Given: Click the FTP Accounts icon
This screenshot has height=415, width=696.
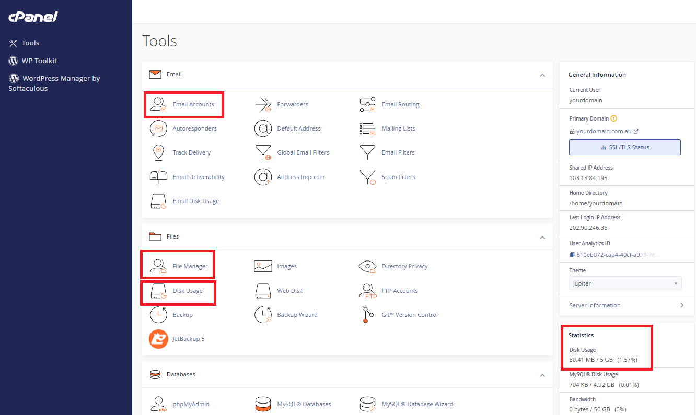Looking at the screenshot, I should point(368,291).
